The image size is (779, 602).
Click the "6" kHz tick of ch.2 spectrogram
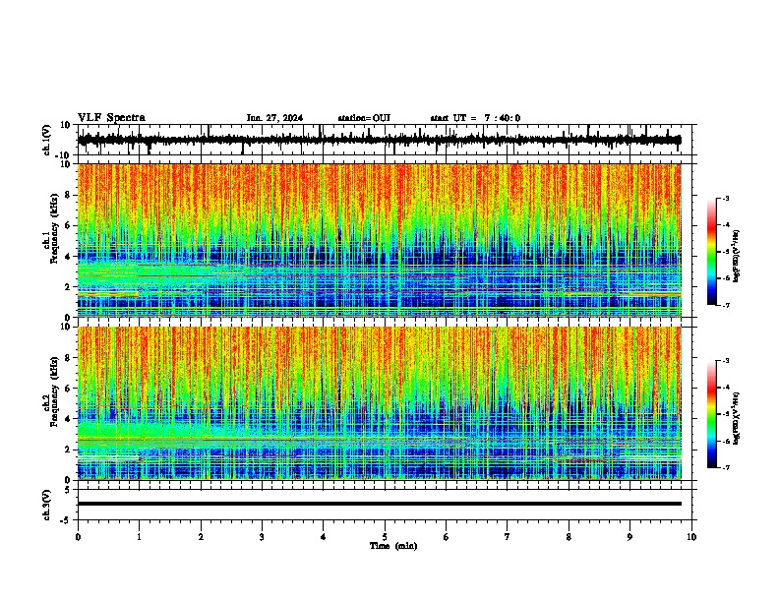pos(69,388)
